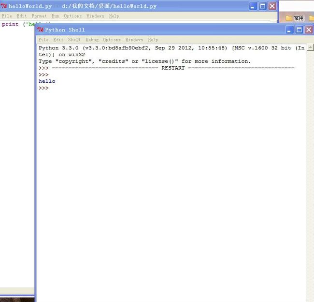Minimize the helloWorld.py editor window
314x302 pixels.
click(x=253, y=6)
